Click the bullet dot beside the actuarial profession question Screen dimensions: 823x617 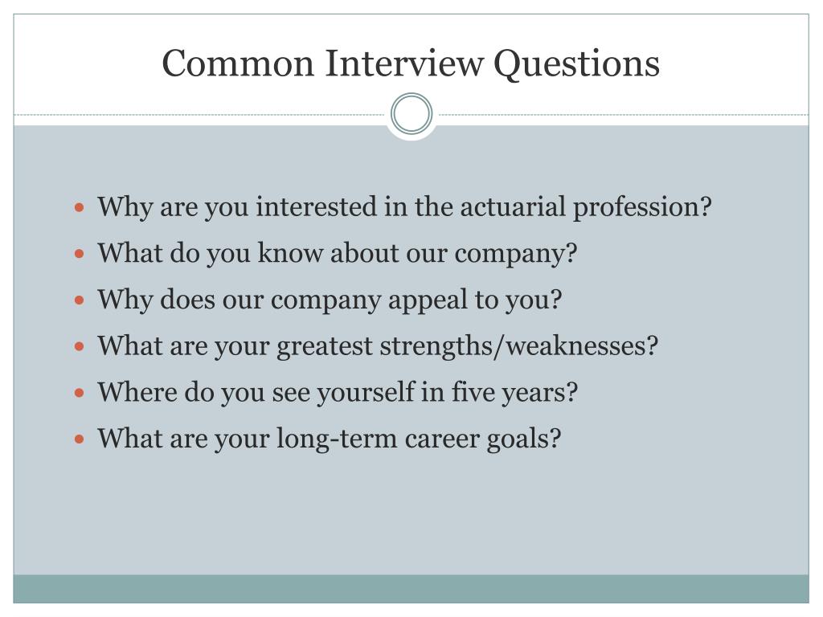pos(79,207)
